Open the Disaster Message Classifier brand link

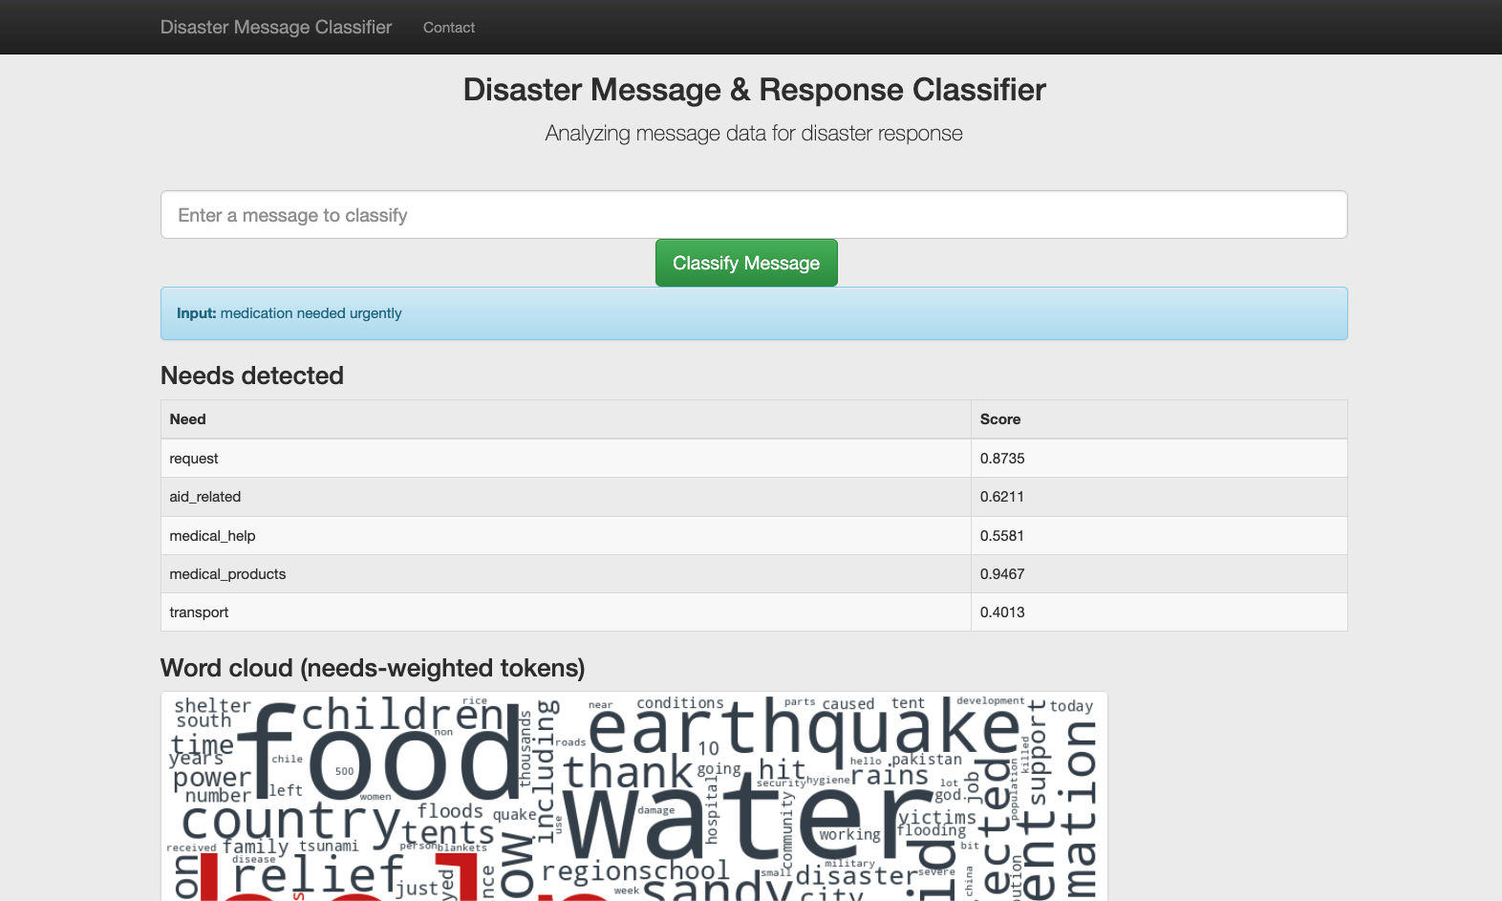click(276, 27)
